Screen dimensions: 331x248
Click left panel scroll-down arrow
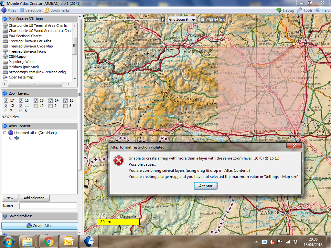[80, 232]
